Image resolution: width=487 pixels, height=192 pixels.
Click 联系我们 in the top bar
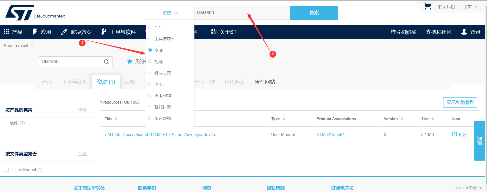pyautogui.click(x=446, y=7)
